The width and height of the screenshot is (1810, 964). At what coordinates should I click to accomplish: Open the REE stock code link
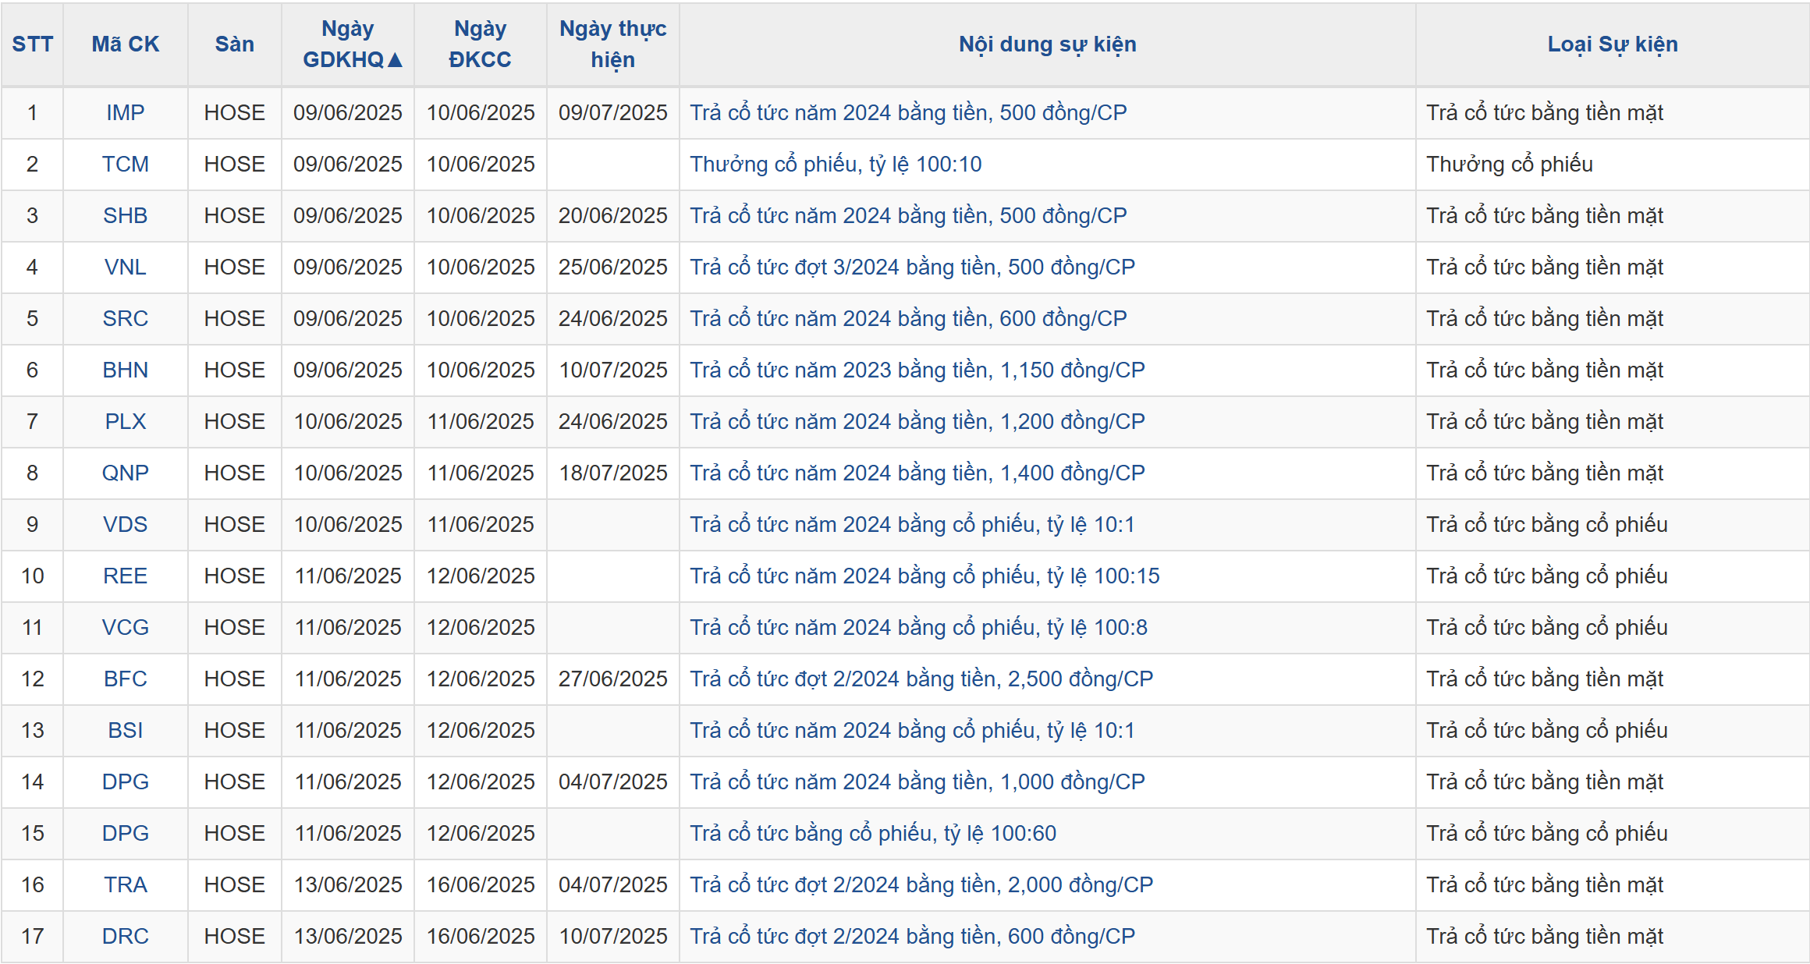(125, 576)
